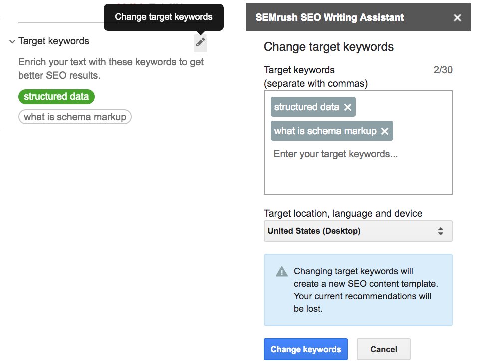The image size is (477, 361).
Task: Cancel changing target keywords
Action: click(x=383, y=349)
